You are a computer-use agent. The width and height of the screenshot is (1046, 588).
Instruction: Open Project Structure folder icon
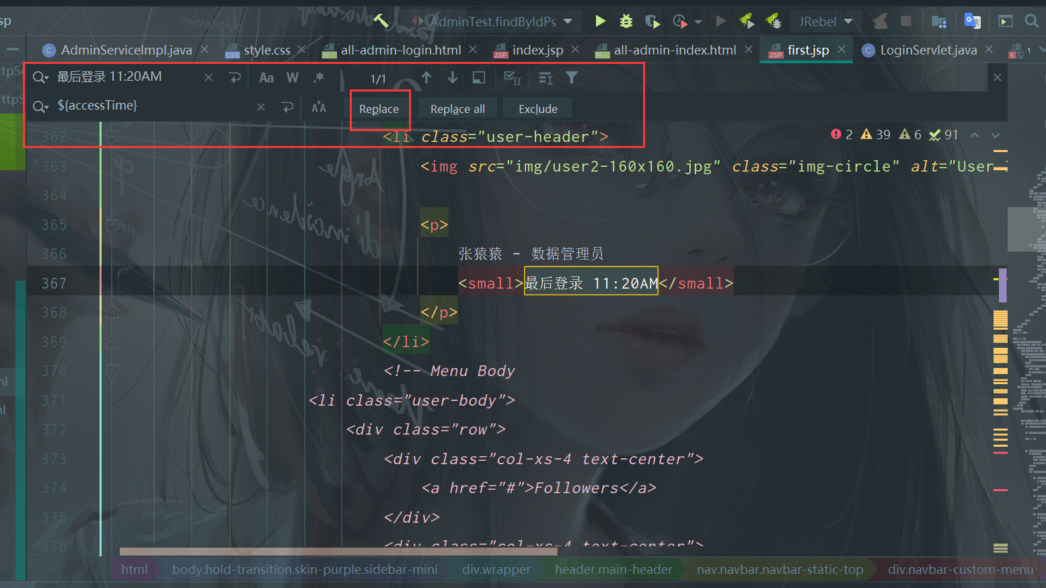pos(939,22)
